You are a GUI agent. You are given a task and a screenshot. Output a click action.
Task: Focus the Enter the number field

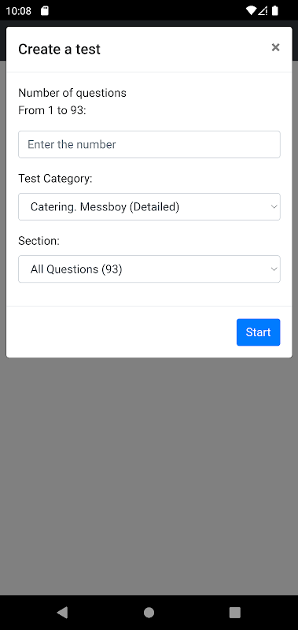coord(149,144)
